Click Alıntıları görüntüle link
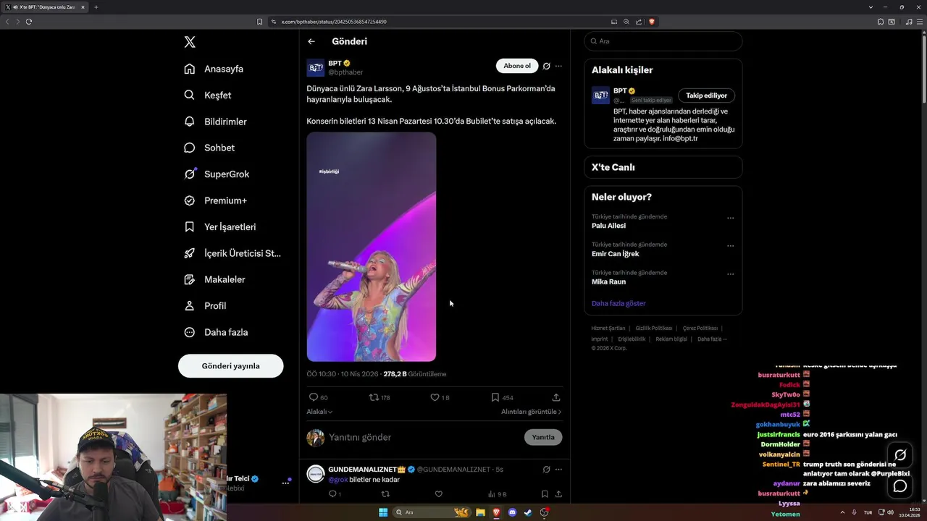927x521 pixels. click(531, 412)
